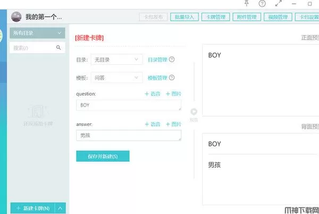Click the help icon beside 目录管理

tap(172, 60)
